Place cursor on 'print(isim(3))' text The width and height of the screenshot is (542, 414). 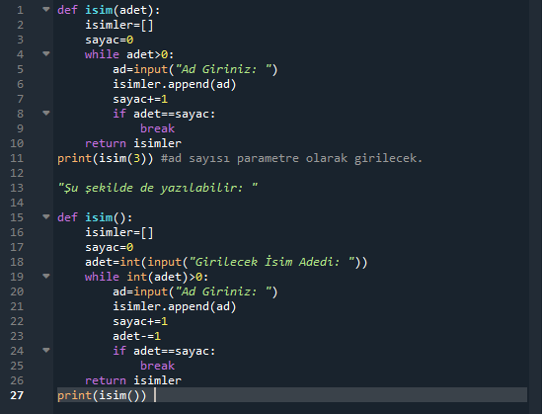(x=106, y=158)
